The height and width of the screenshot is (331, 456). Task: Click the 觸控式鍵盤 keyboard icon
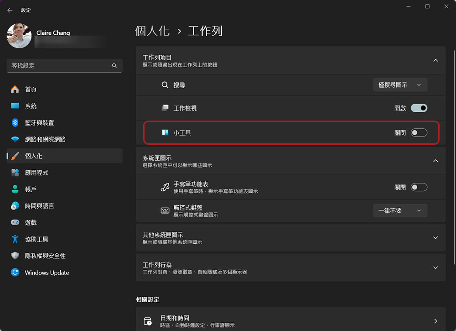pos(165,210)
